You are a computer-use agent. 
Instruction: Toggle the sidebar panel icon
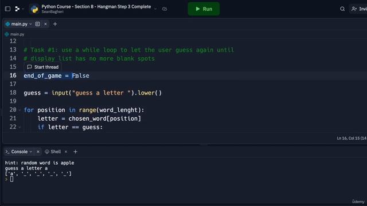click(7, 9)
